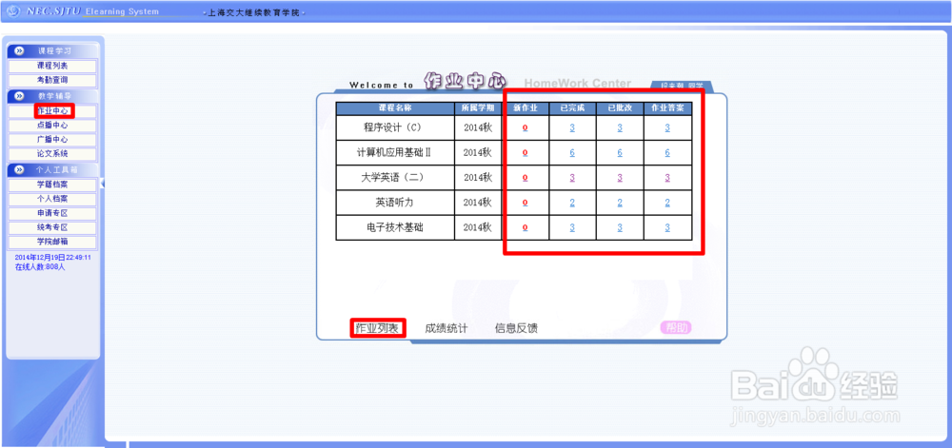Image resolution: width=952 pixels, height=448 pixels.
Task: Open 论文系统 in the sidebar
Action: pyautogui.click(x=52, y=154)
